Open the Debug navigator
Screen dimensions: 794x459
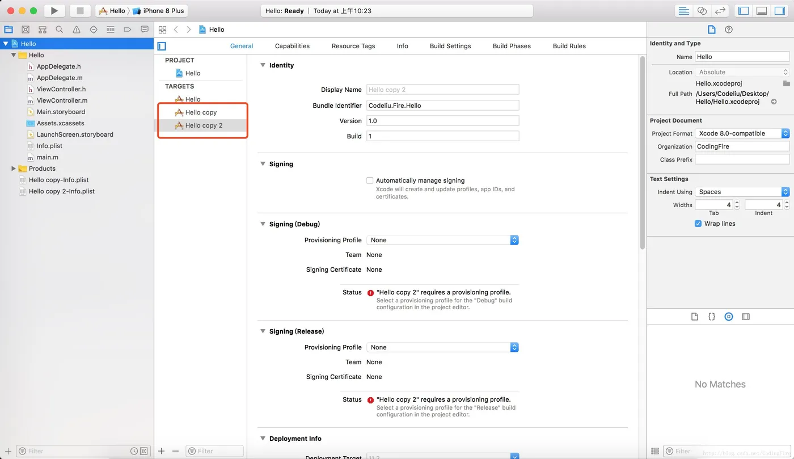pos(111,30)
